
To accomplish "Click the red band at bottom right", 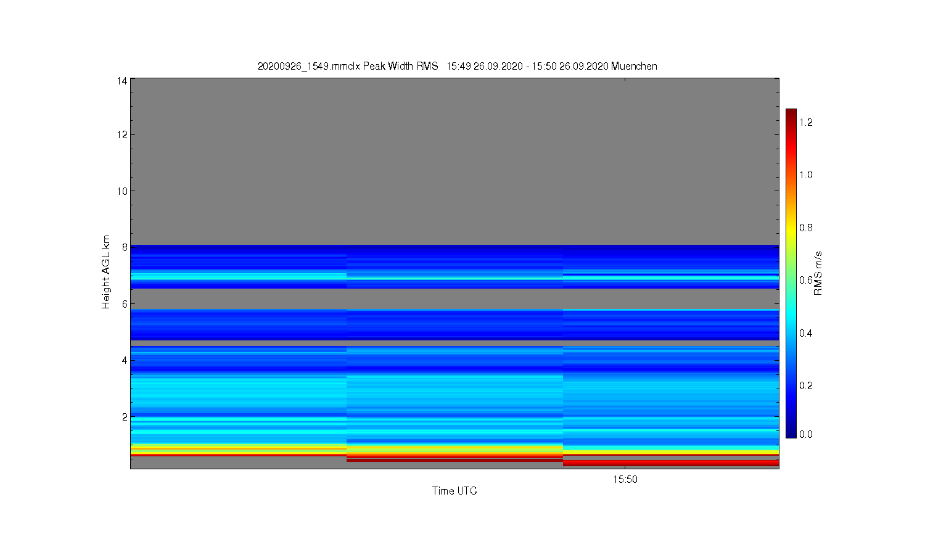I will pyautogui.click(x=671, y=462).
